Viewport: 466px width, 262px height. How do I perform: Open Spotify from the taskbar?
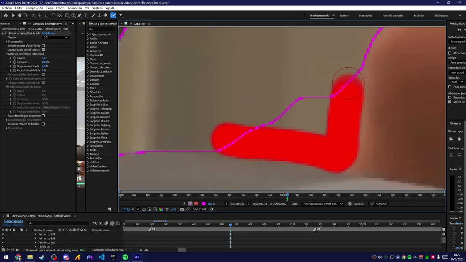tap(125, 257)
